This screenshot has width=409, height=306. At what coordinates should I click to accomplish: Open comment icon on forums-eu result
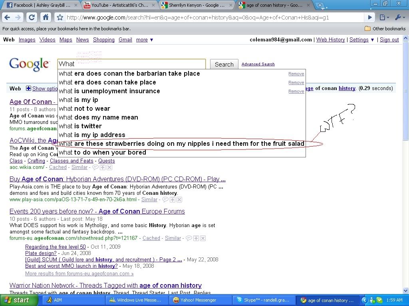[x=189, y=238]
